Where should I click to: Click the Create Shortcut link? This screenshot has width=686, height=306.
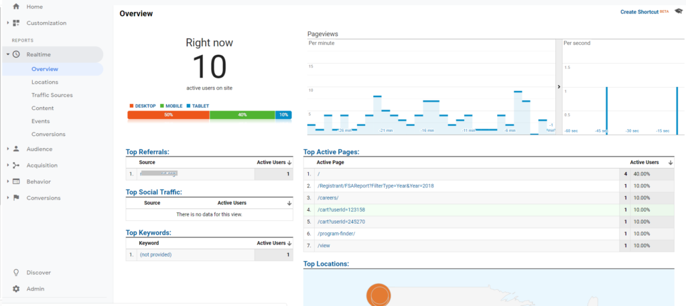point(639,12)
